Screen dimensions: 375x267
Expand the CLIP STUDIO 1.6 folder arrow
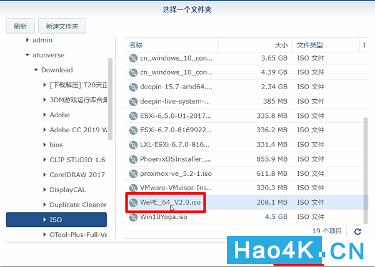(x=44, y=160)
